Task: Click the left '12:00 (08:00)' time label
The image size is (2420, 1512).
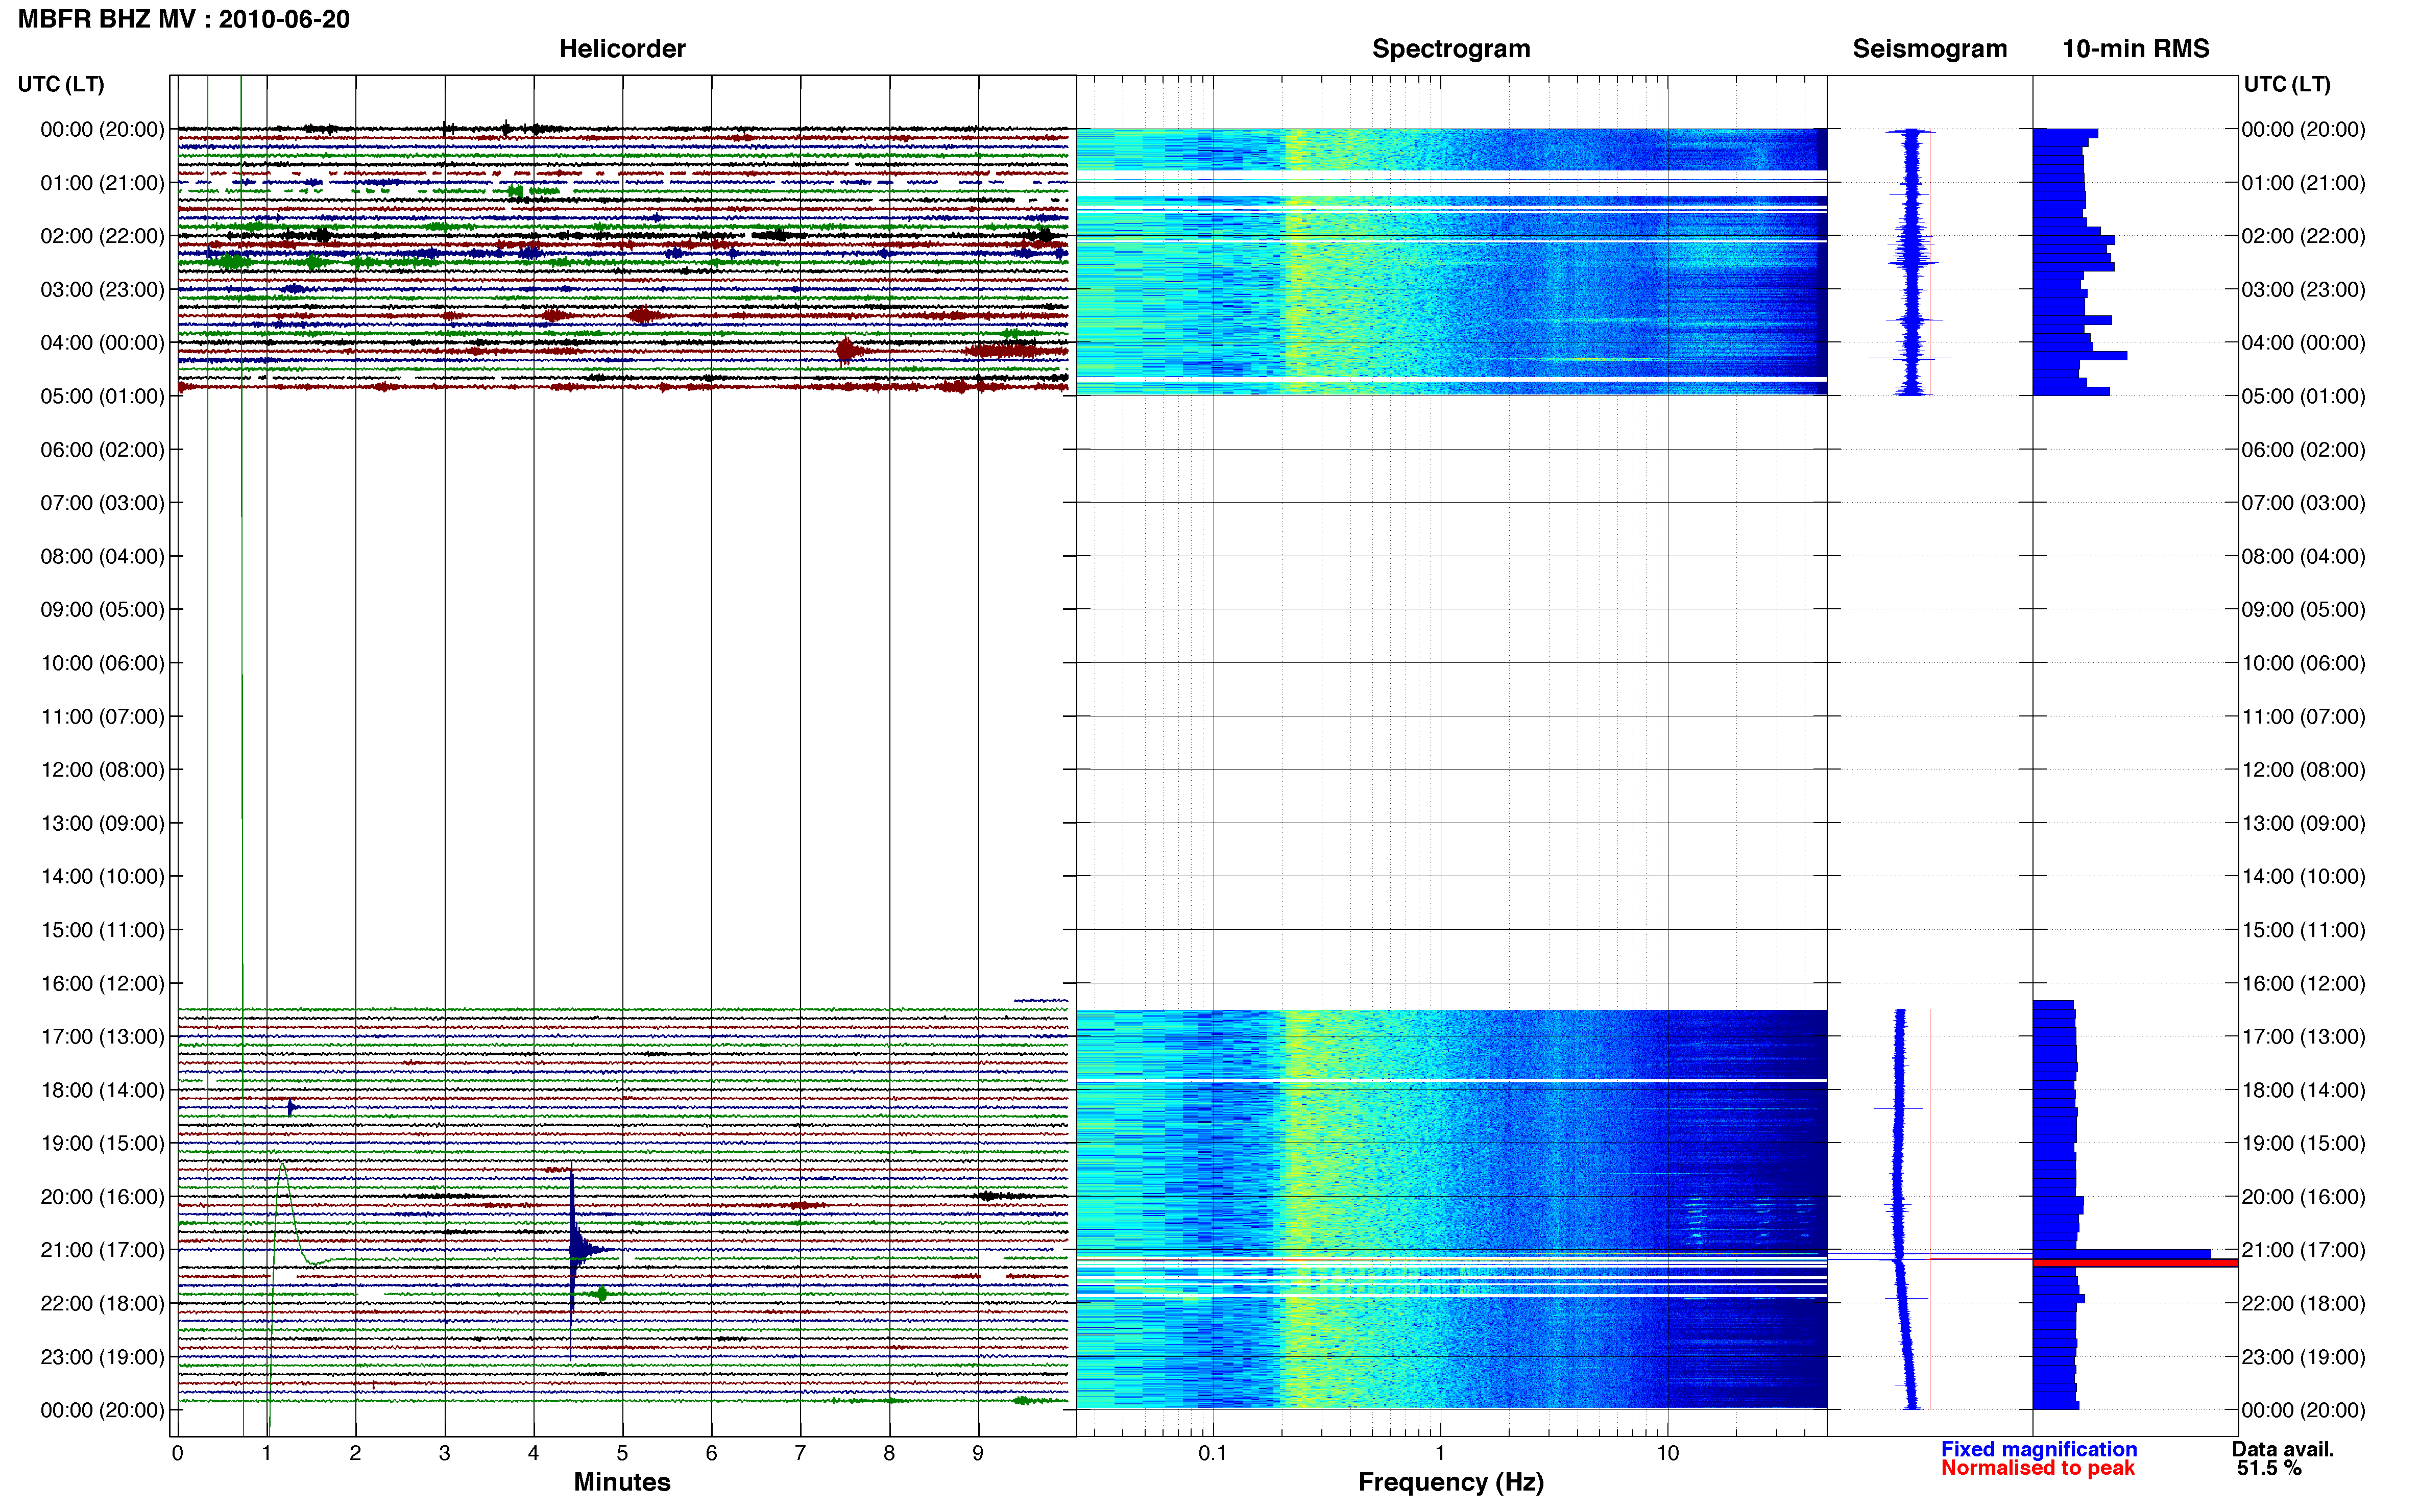Action: click(x=102, y=770)
